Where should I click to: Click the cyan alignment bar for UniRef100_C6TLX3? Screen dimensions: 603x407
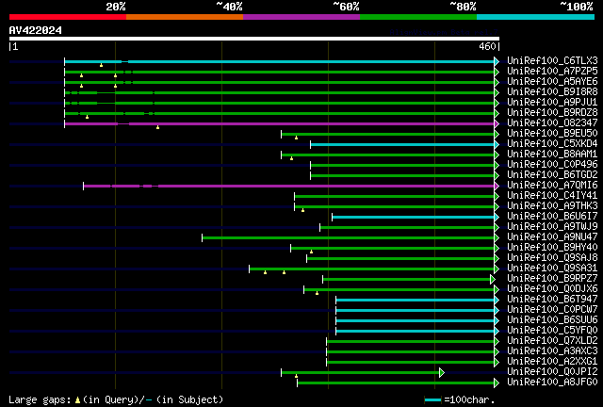[280, 61]
